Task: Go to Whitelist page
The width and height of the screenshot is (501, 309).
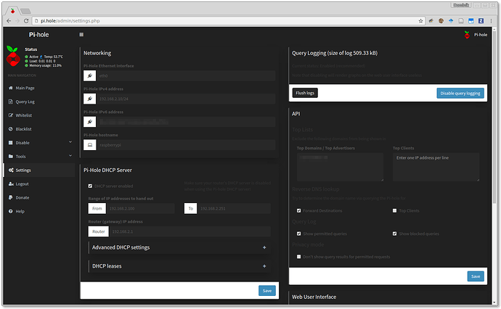Action: pos(24,115)
